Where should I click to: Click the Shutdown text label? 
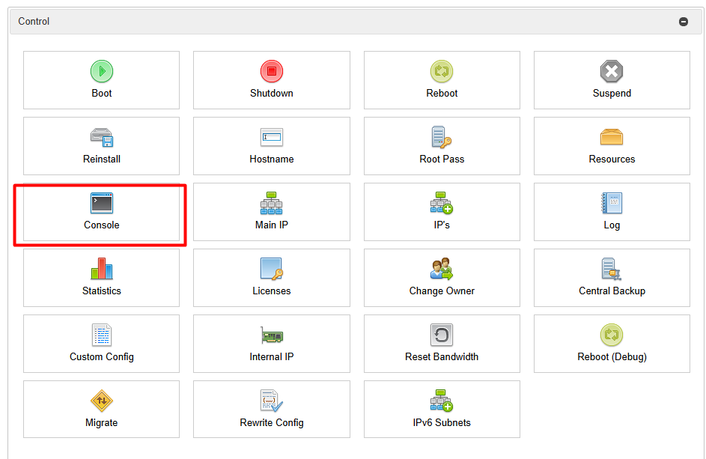pos(272,94)
